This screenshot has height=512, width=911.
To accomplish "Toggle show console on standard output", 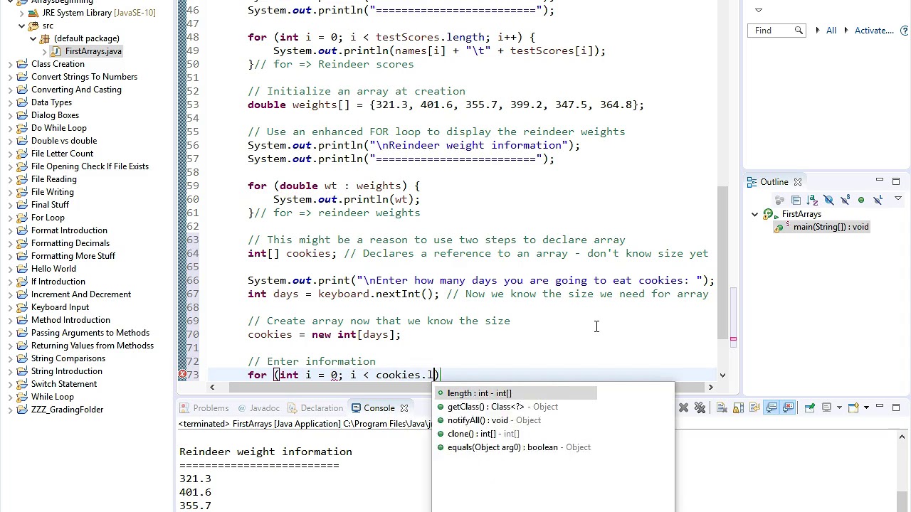I will coord(772,407).
